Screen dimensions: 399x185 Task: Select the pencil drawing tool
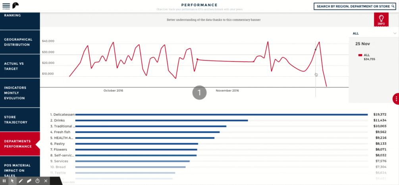(x=21, y=181)
